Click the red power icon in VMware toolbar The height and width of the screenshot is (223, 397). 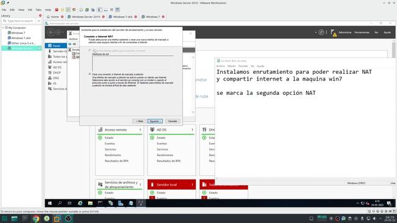[56, 10]
